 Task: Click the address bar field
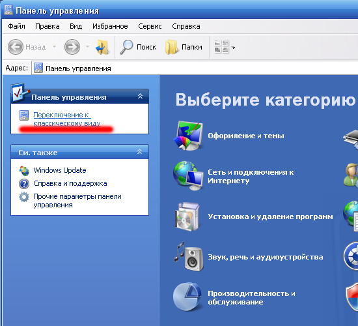pyautogui.click(x=195, y=68)
